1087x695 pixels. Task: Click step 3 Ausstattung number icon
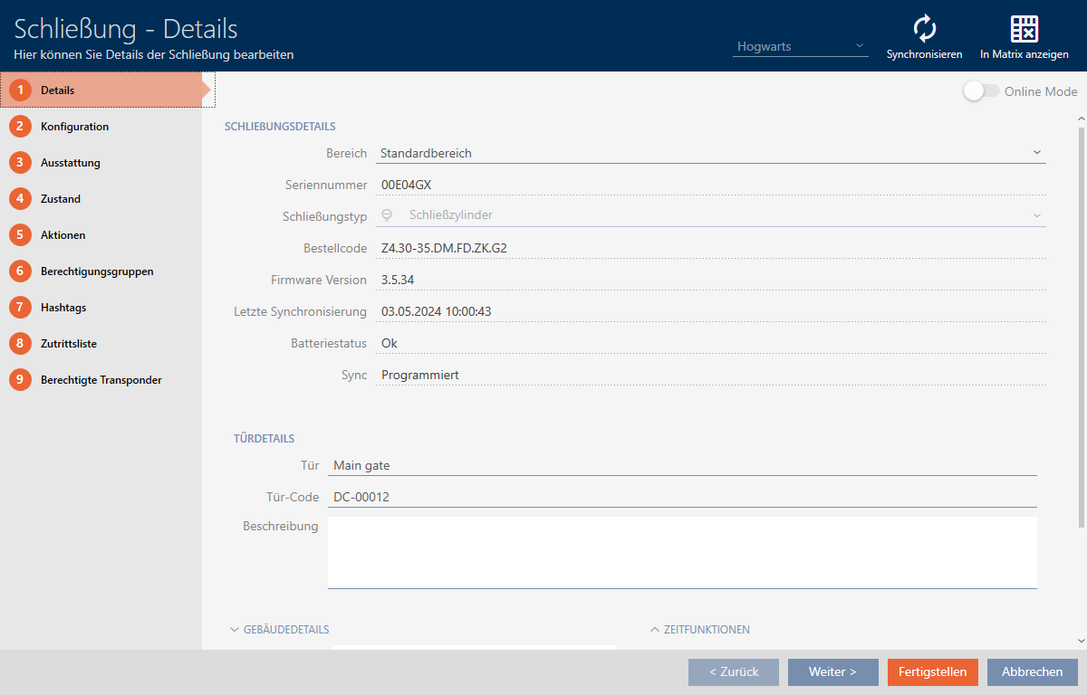coord(20,163)
